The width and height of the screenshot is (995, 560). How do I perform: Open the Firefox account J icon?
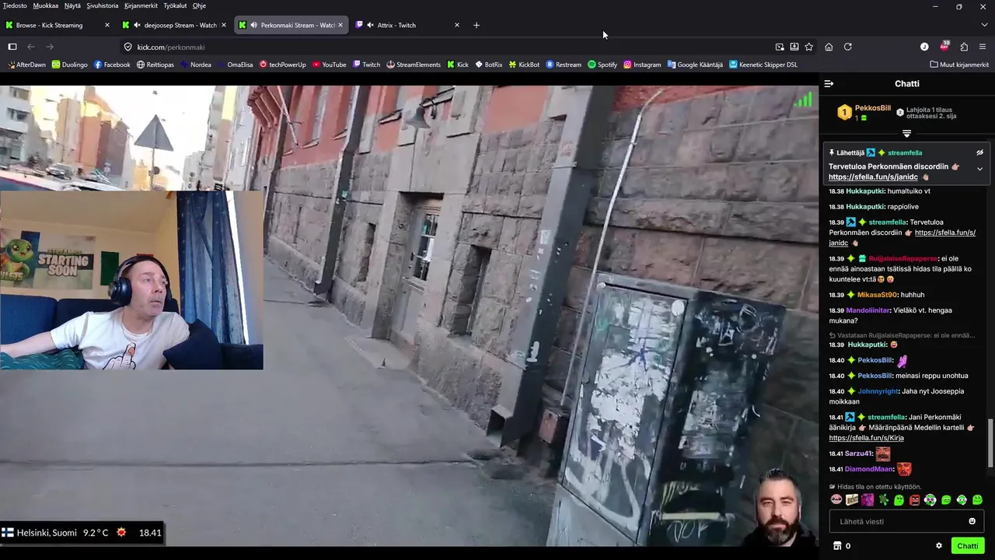coord(924,47)
